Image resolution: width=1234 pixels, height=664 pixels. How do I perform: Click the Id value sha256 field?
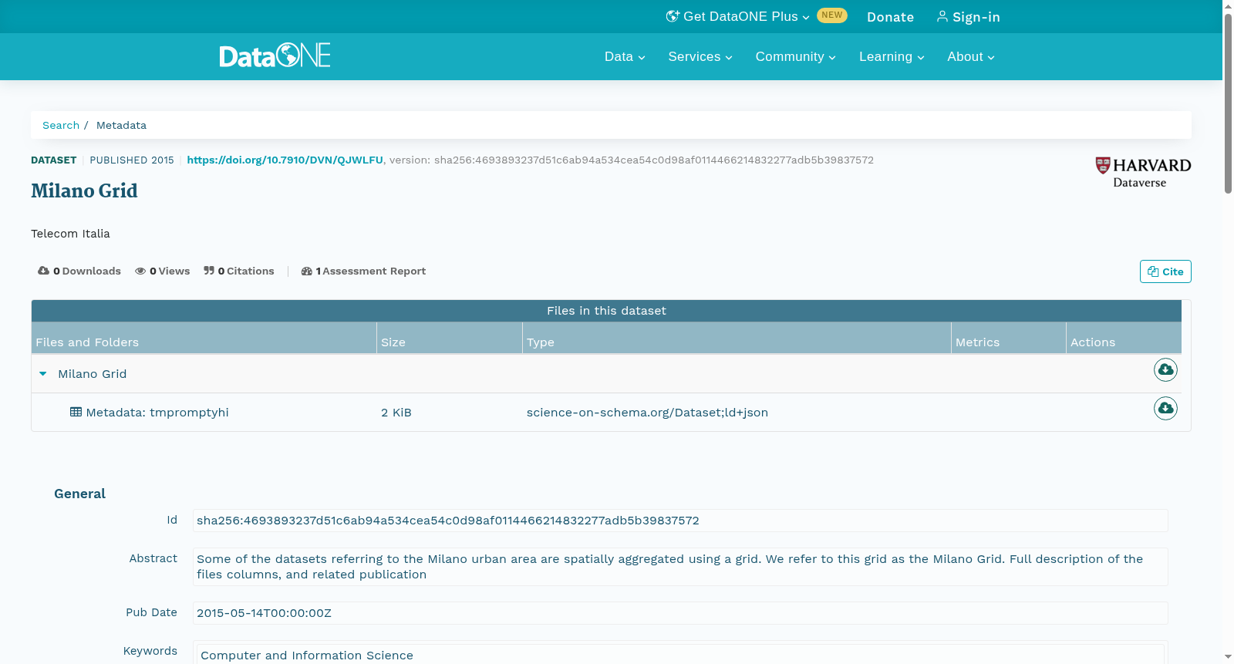coord(680,521)
